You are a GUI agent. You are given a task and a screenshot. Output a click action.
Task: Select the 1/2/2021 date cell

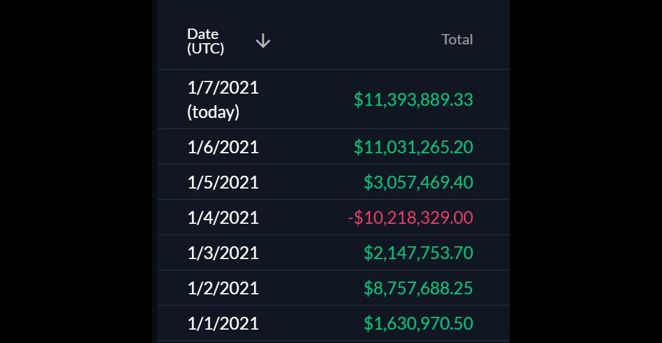pos(223,288)
